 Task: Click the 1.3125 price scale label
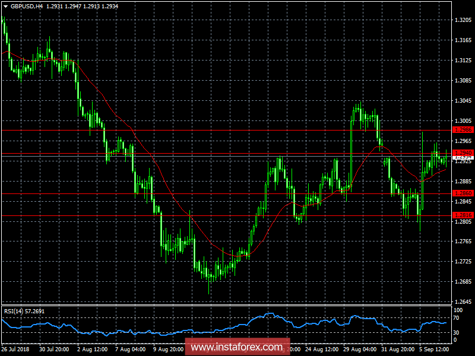click(463, 61)
